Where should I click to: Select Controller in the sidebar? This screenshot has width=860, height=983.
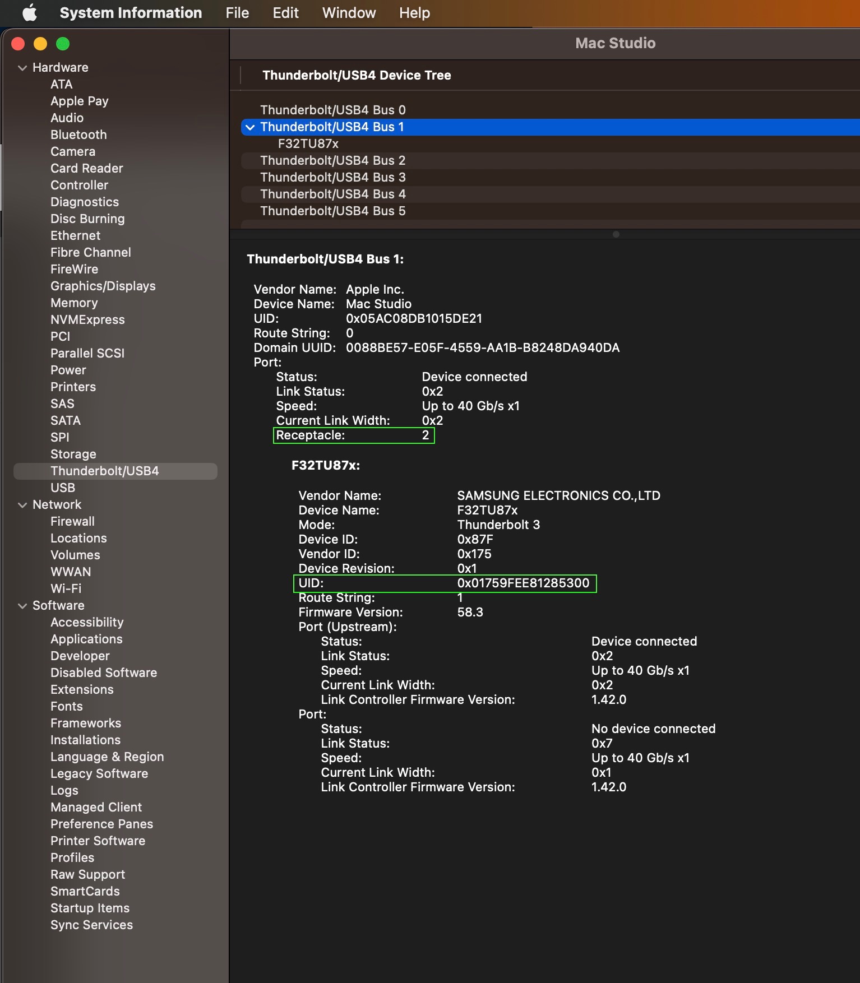(79, 185)
